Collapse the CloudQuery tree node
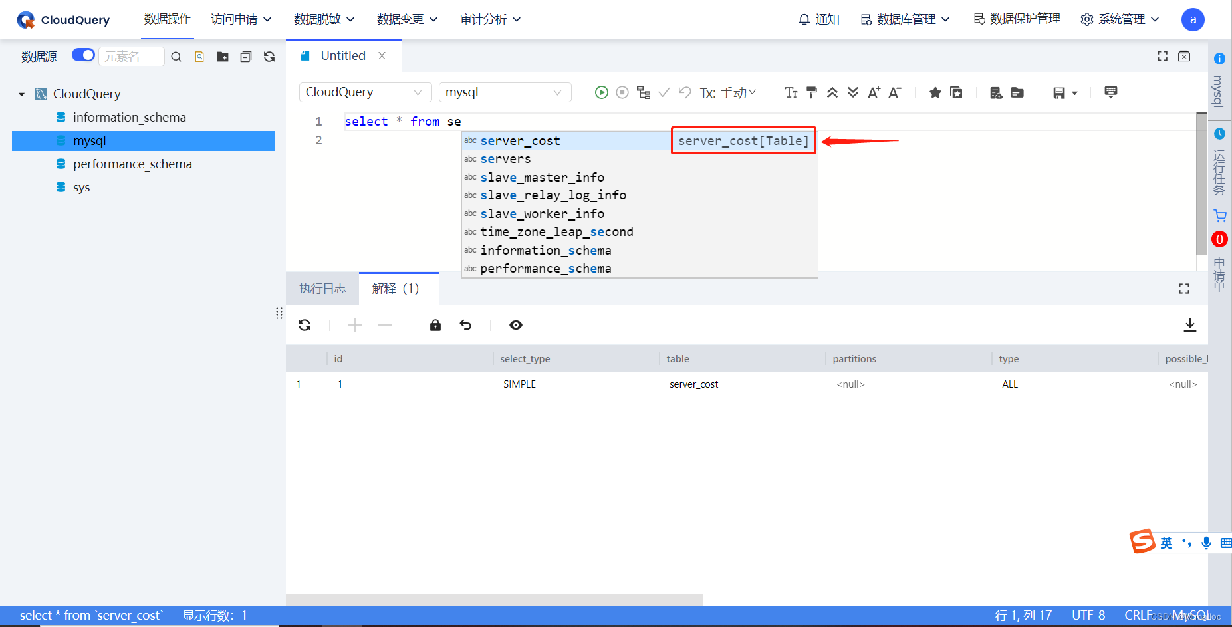The image size is (1232, 627). pos(22,94)
